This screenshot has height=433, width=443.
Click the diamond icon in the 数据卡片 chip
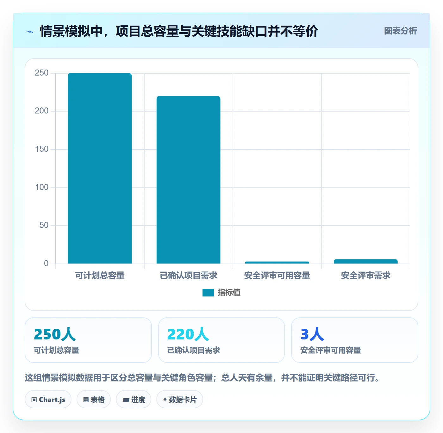[x=165, y=399]
